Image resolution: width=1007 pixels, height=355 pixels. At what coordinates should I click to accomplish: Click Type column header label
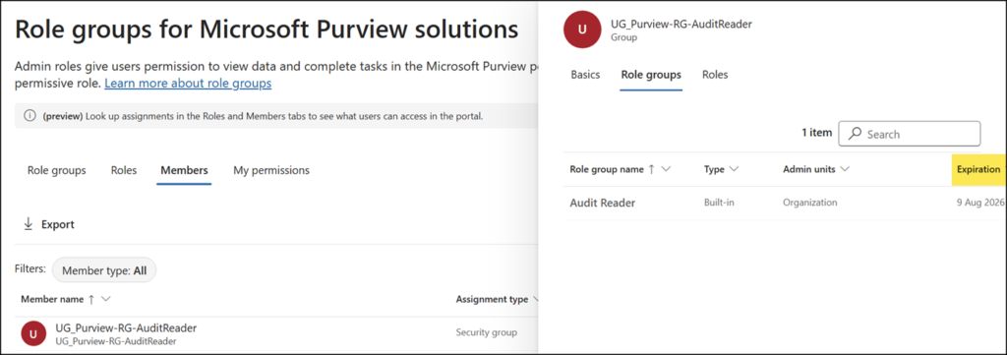pos(714,169)
